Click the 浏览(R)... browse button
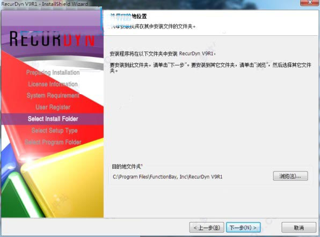Screen dimensions: 320x237 (x=290, y=176)
